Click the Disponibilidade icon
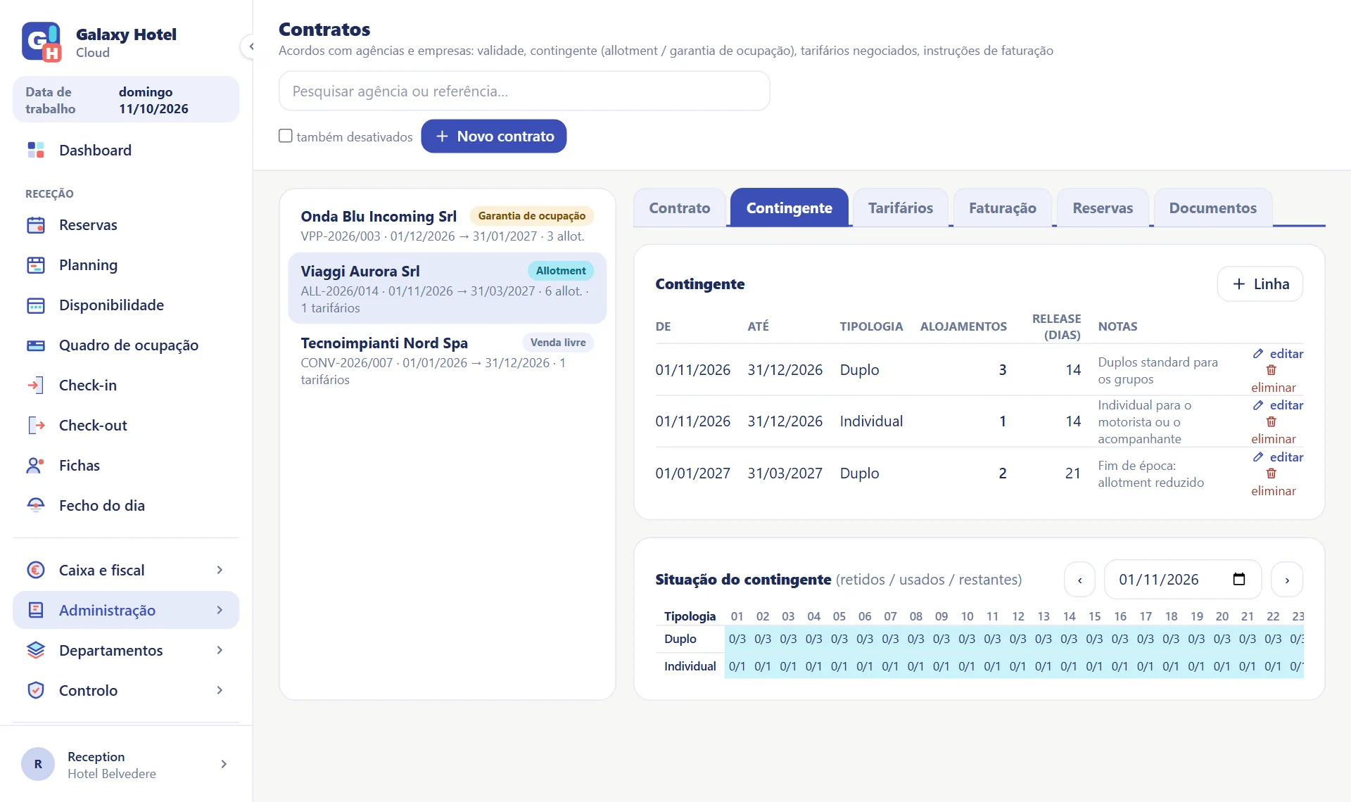 tap(36, 305)
